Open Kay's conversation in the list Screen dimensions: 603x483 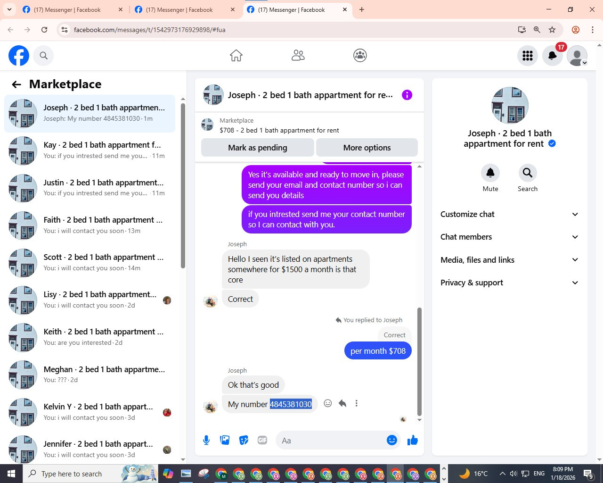(90, 151)
